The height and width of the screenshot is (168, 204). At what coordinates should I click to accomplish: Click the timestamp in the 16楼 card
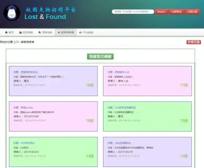(30, 121)
